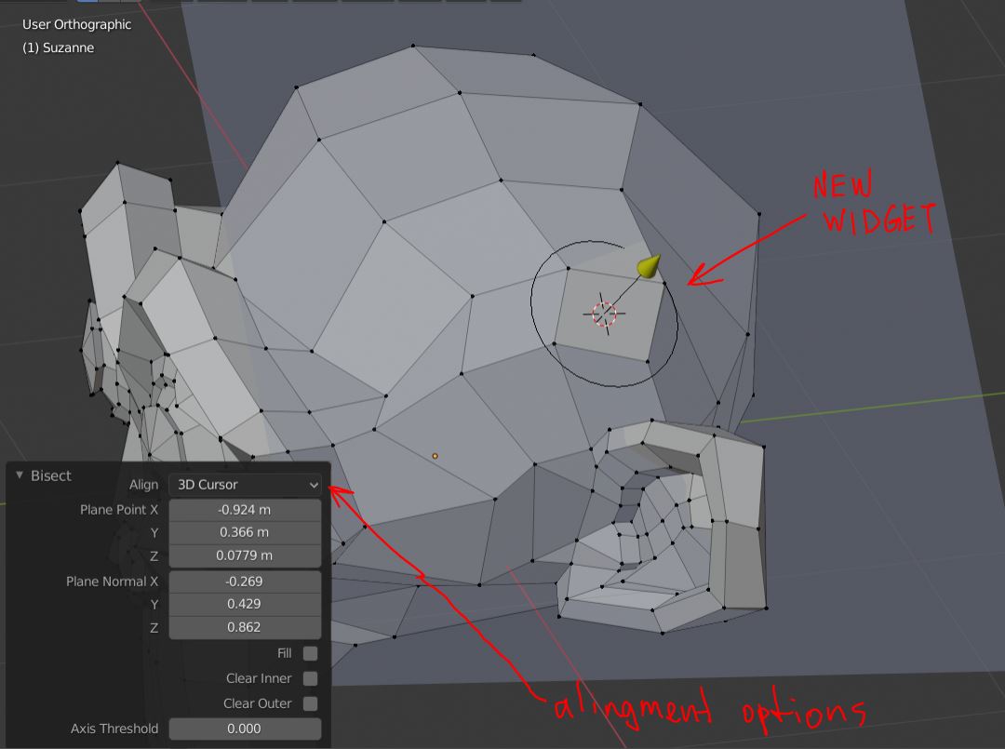
Task: Click the 3D cursor crosshair
Action: (x=604, y=314)
